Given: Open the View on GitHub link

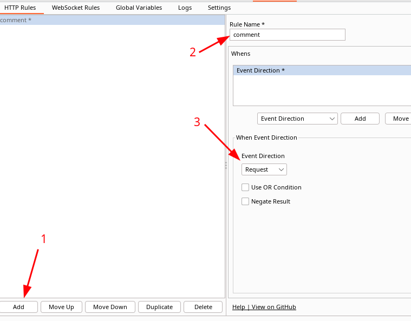Looking at the screenshot, I should coord(273,307).
